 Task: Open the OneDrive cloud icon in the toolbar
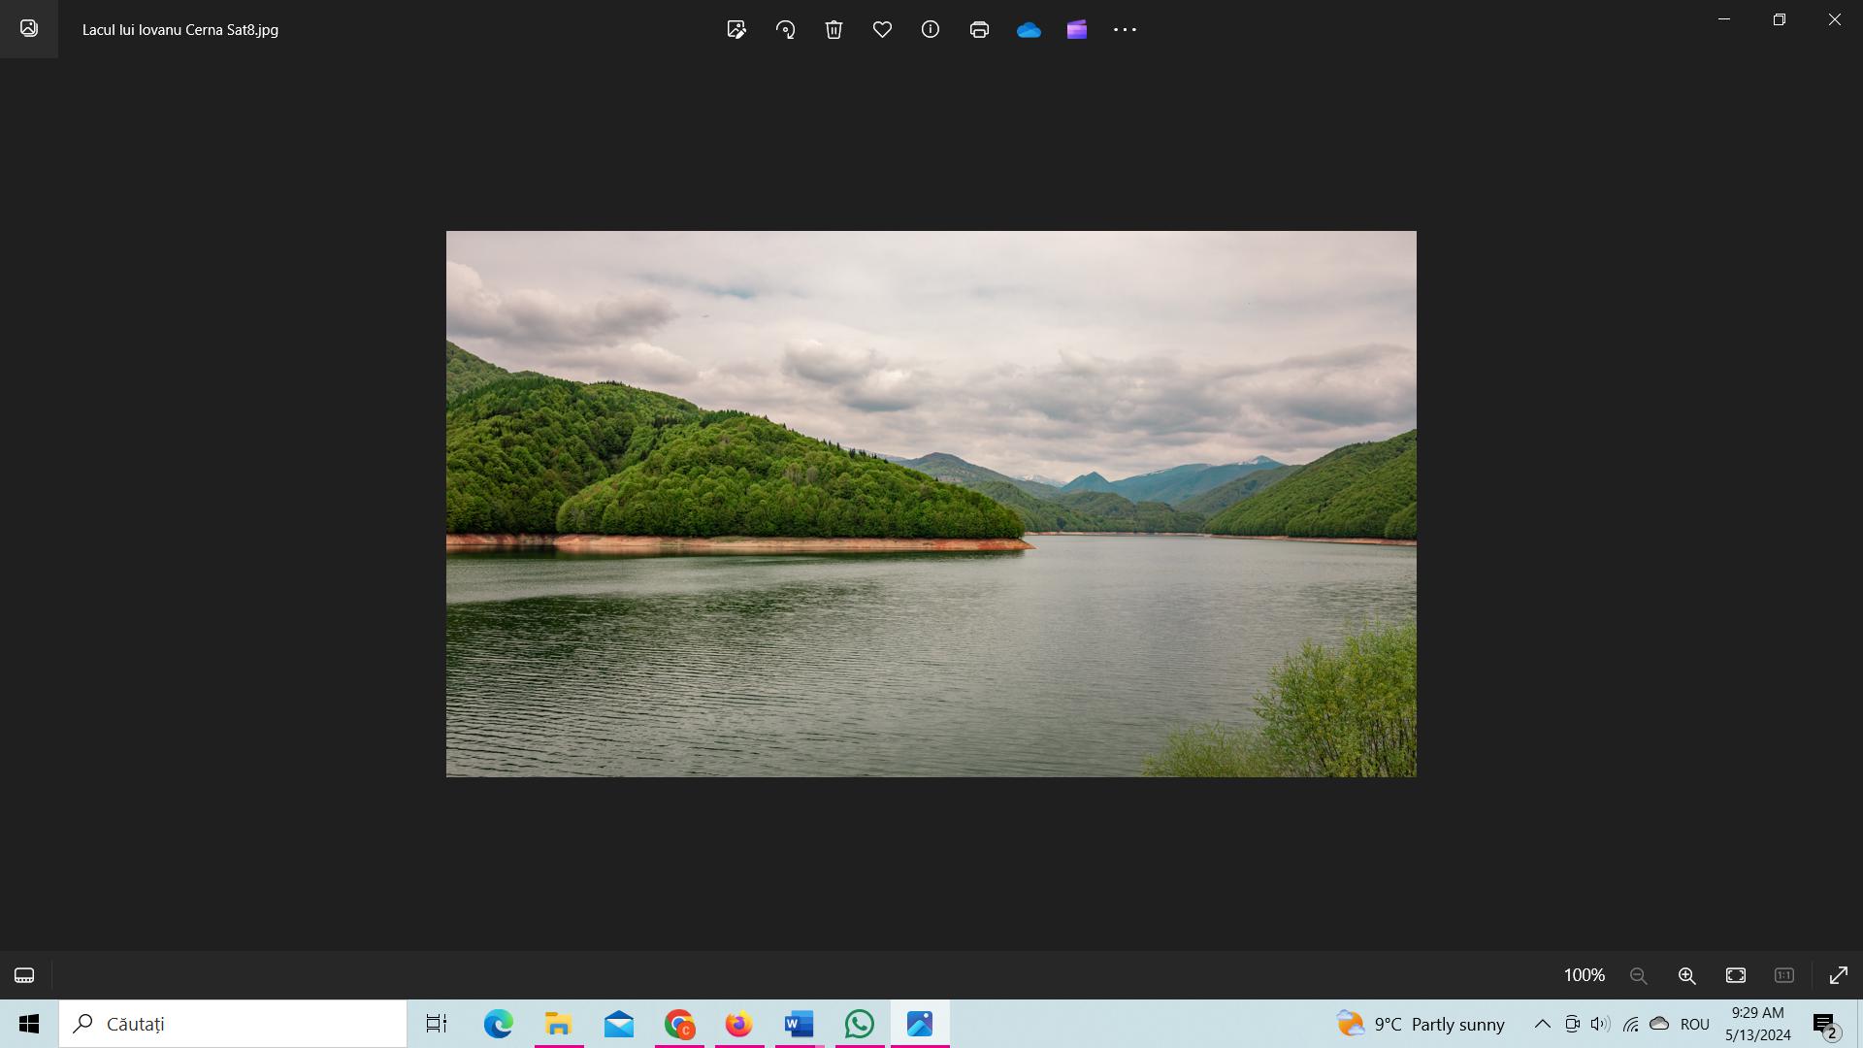tap(1029, 30)
